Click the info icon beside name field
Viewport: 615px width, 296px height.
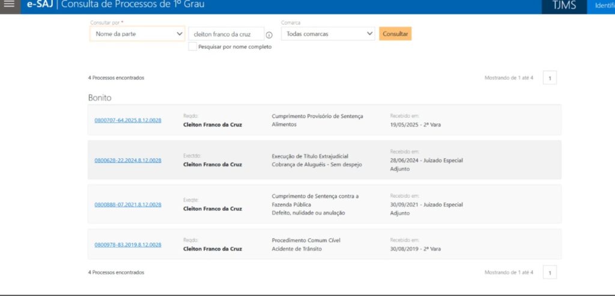pos(269,35)
